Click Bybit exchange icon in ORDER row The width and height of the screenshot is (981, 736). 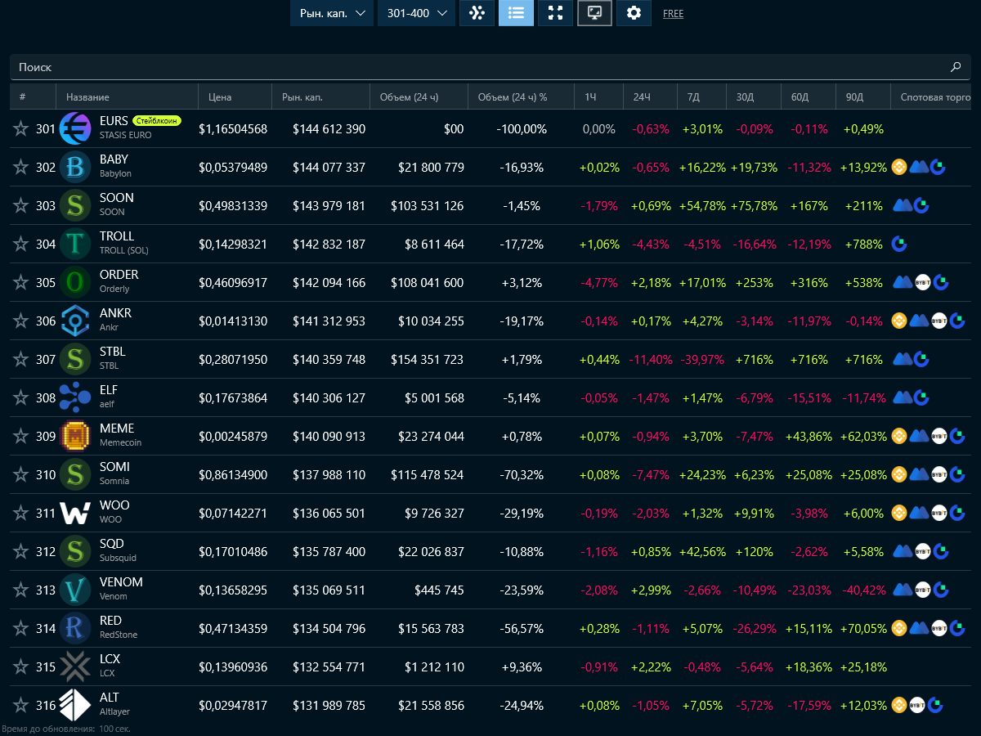coord(923,283)
